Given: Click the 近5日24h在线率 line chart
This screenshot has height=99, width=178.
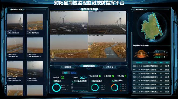Looking at the screenshot, I should tap(80, 87).
